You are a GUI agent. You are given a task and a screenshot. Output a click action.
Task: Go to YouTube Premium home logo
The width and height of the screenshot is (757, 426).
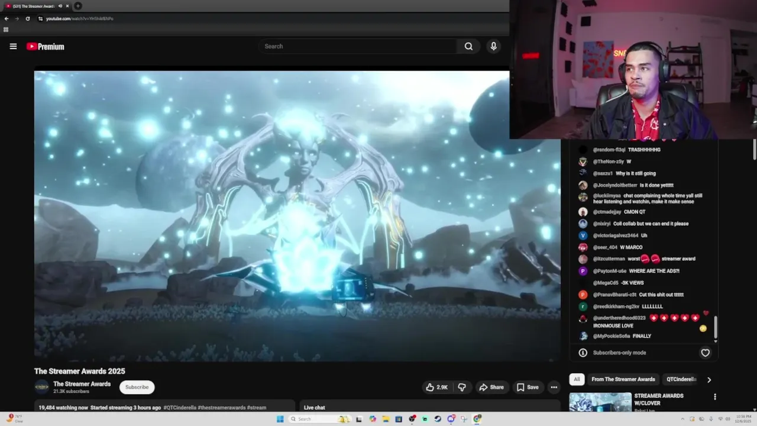click(45, 46)
